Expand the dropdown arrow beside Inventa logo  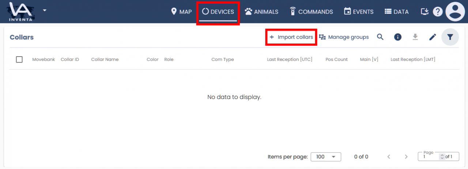[45, 10]
